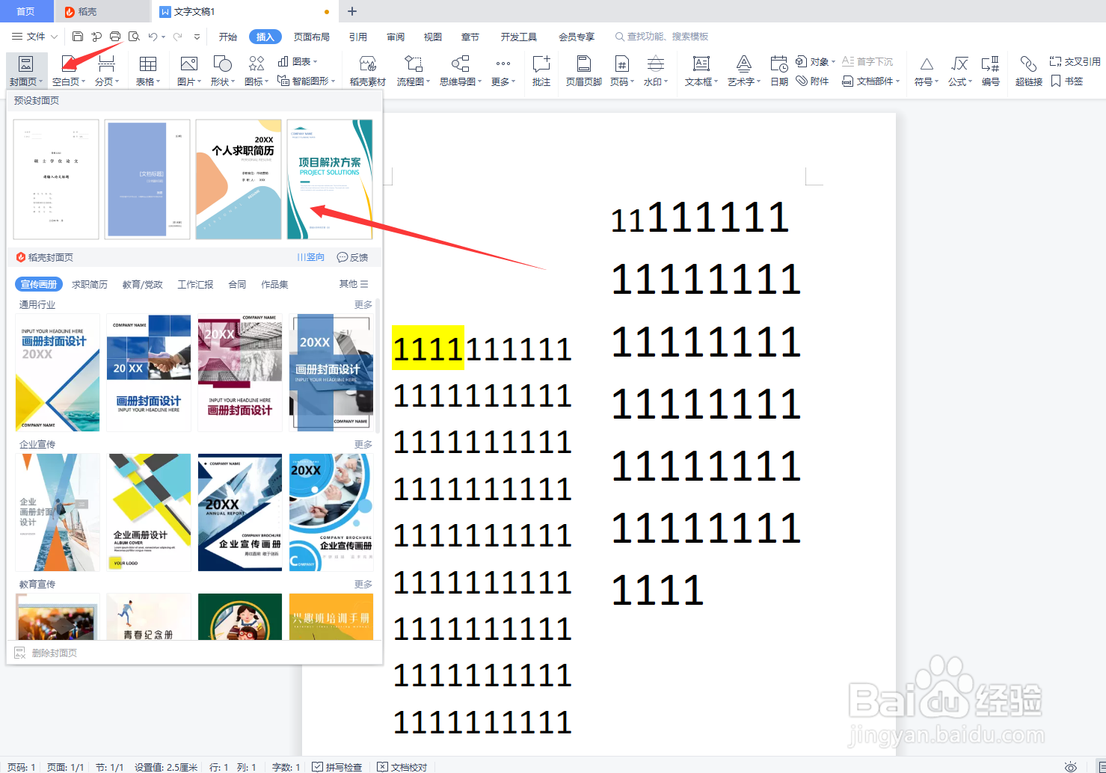The image size is (1106, 773).
Task: Open the Icons (图标) library
Action: tap(256, 70)
